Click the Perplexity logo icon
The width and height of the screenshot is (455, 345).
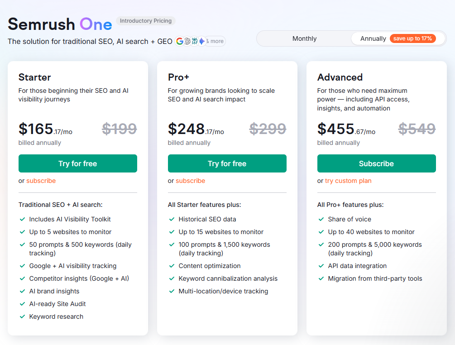194,41
